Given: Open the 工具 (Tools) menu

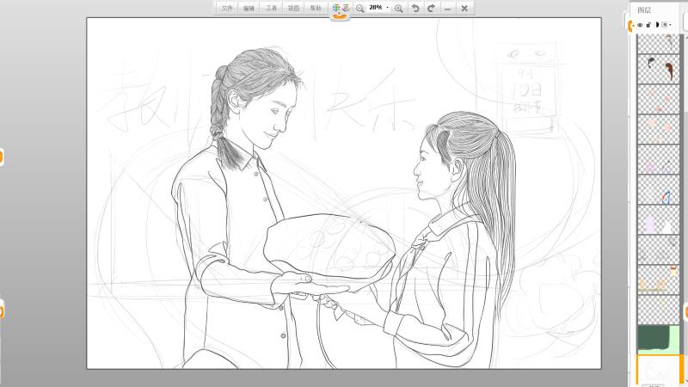Looking at the screenshot, I should click(272, 8).
